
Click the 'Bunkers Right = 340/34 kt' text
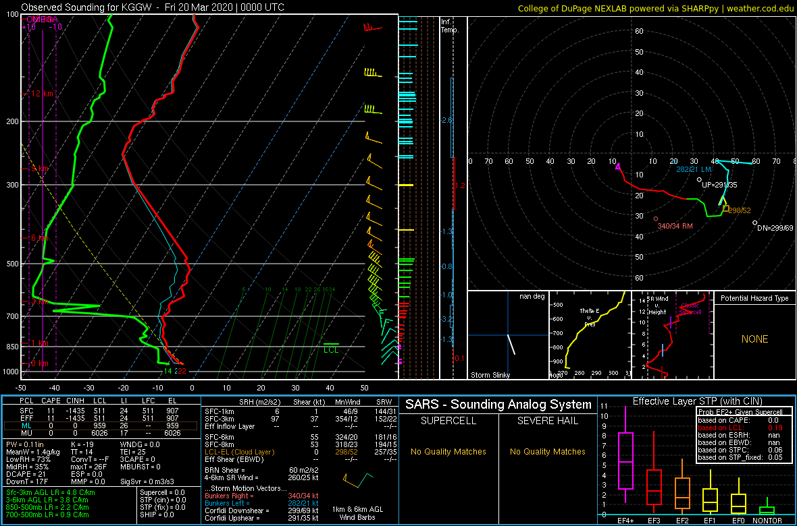261,496
